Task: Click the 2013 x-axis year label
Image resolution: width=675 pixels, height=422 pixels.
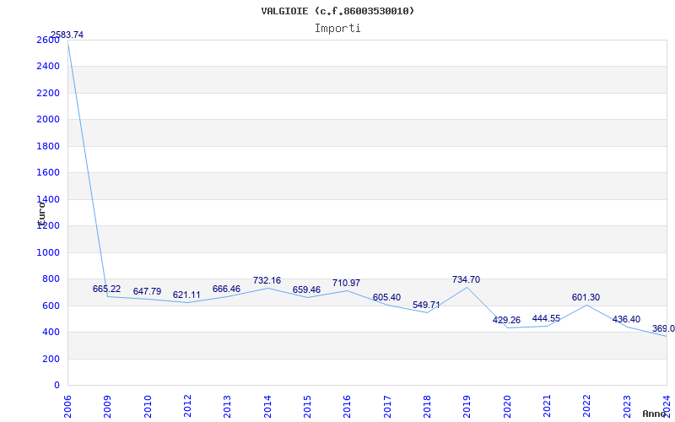Action: (227, 406)
